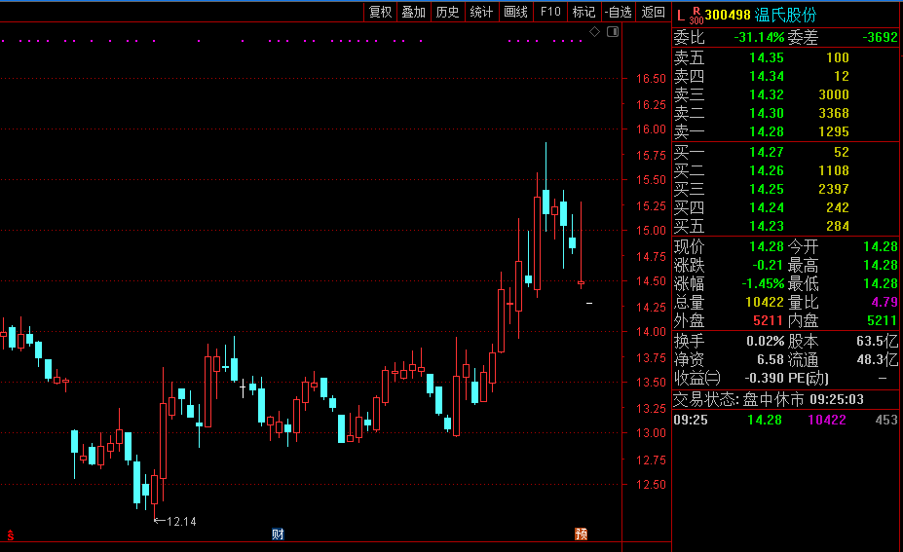This screenshot has height=552, width=903.
Task: Select the 画线 drawing tool
Action: click(x=515, y=12)
